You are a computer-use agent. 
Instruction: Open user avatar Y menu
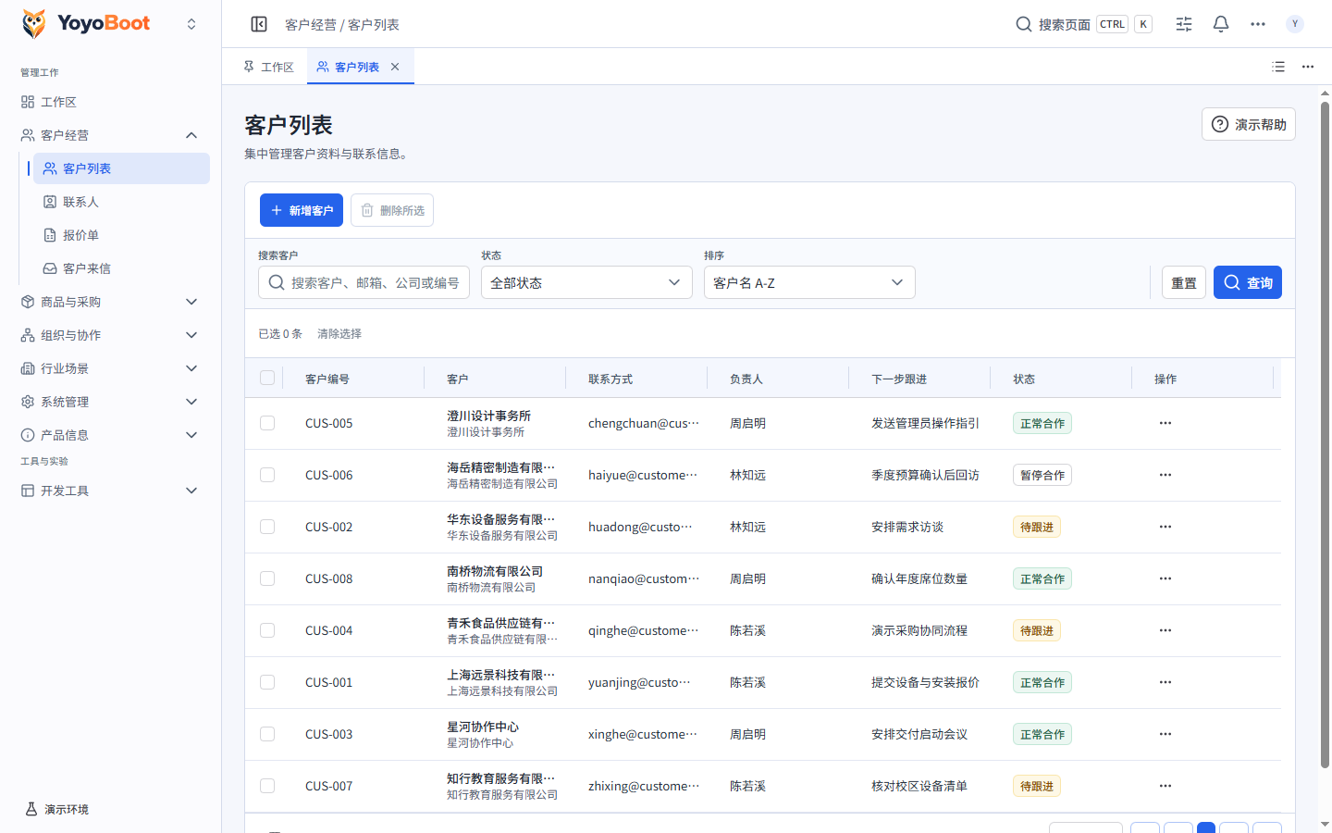(1295, 24)
